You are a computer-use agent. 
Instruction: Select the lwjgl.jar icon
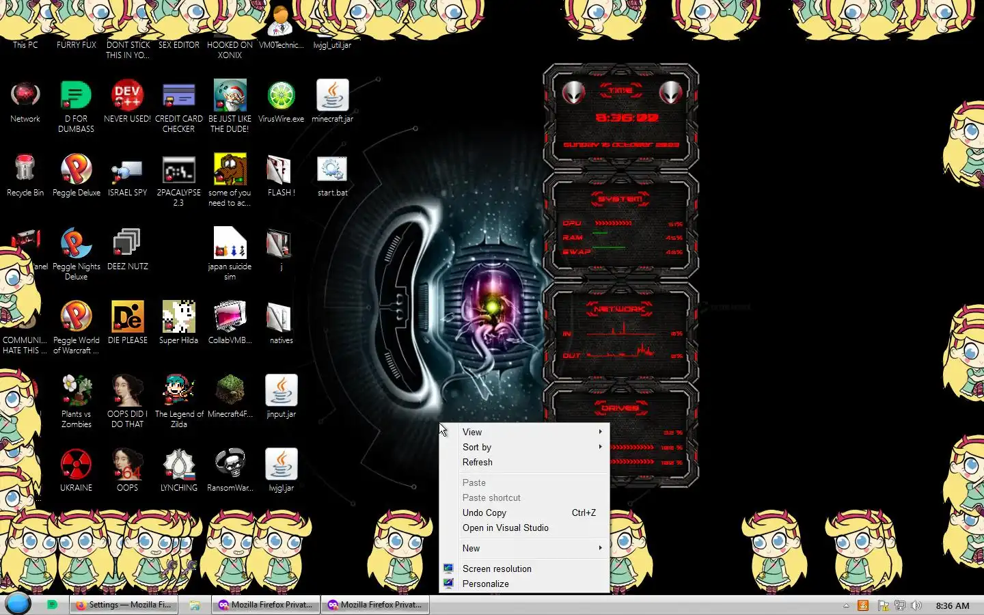point(281,470)
